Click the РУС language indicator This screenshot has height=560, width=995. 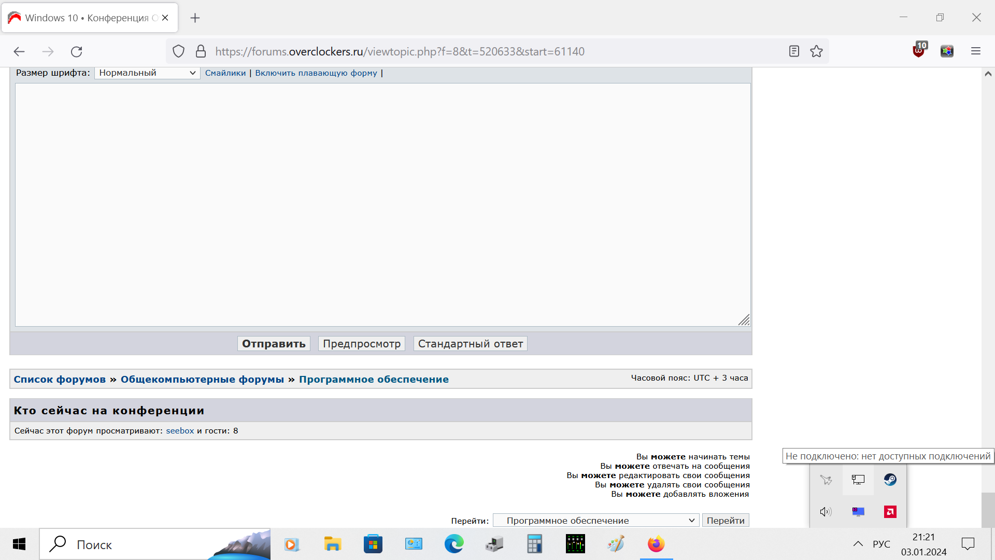pyautogui.click(x=881, y=544)
